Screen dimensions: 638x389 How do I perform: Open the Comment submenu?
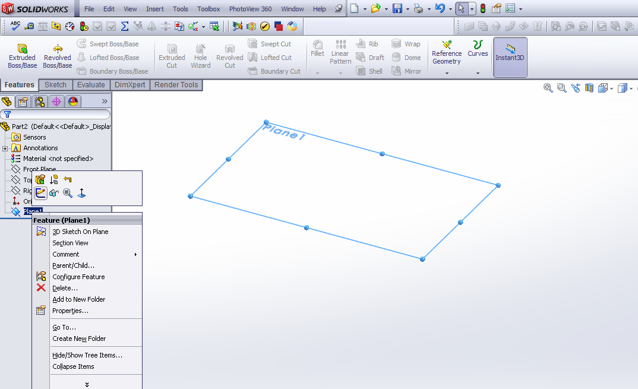[95, 254]
